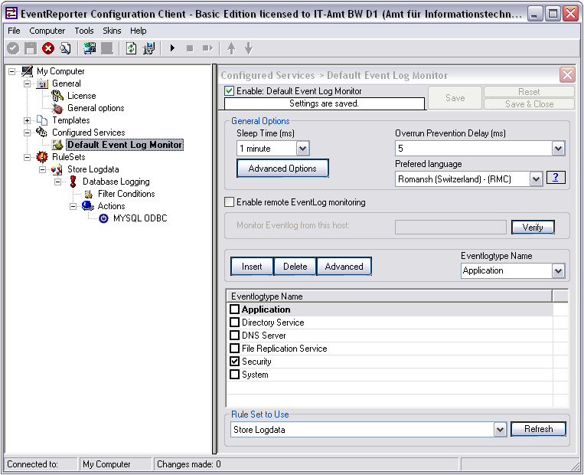Viewport: 584px width, 475px height.
Task: Collapse the Actions tree node
Action: pos(73,206)
